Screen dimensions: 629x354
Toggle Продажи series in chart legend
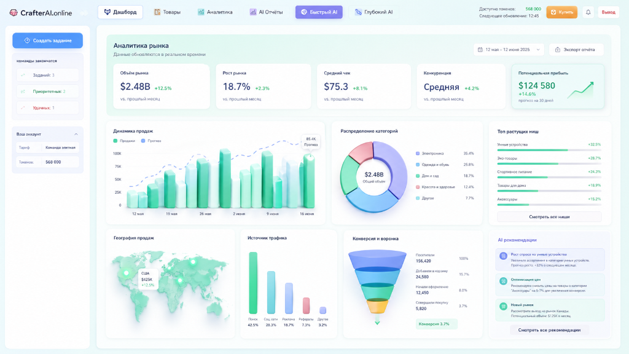coord(124,141)
